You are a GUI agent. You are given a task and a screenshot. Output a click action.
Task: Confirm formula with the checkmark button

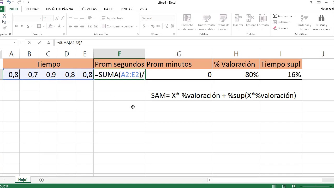39,43
